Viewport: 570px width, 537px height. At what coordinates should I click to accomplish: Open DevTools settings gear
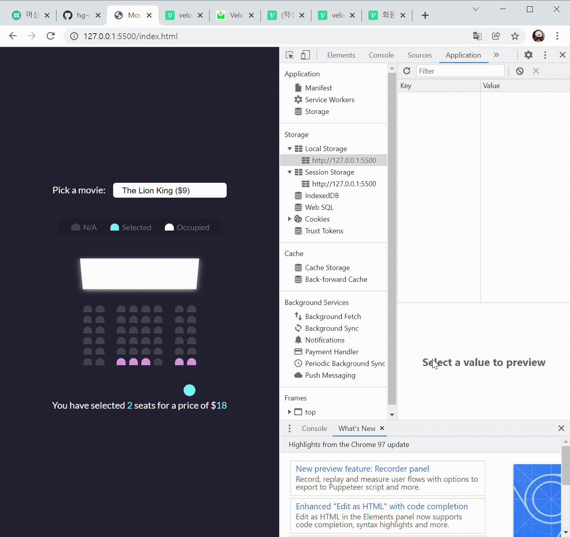coord(529,55)
